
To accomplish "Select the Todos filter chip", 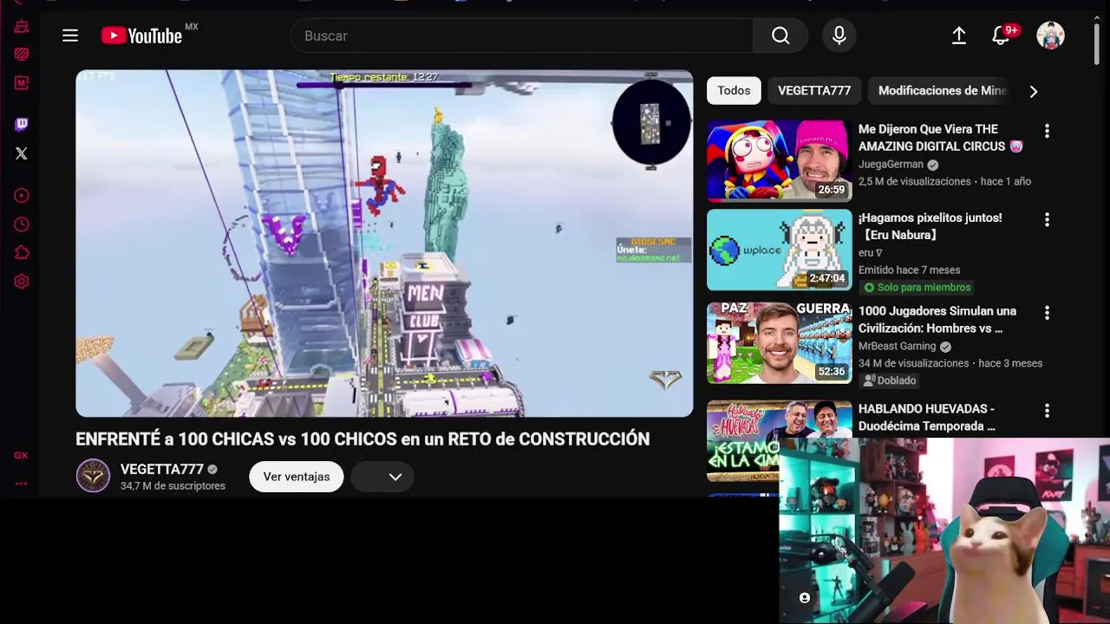I will click(734, 90).
